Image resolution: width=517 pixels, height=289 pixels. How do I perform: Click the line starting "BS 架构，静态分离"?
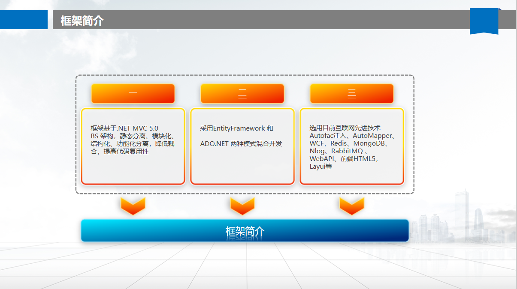133,136
